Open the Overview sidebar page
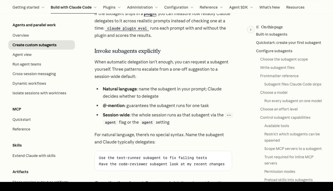 pos(21,35)
